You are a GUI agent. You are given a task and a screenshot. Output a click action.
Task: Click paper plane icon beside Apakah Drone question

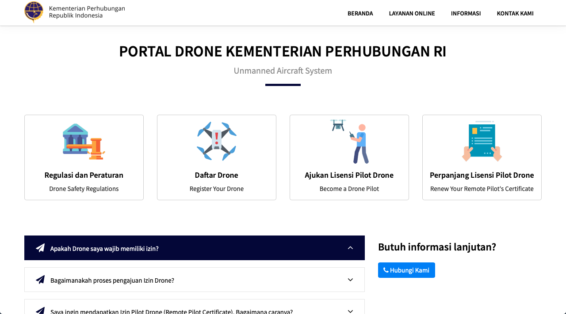pyautogui.click(x=40, y=248)
